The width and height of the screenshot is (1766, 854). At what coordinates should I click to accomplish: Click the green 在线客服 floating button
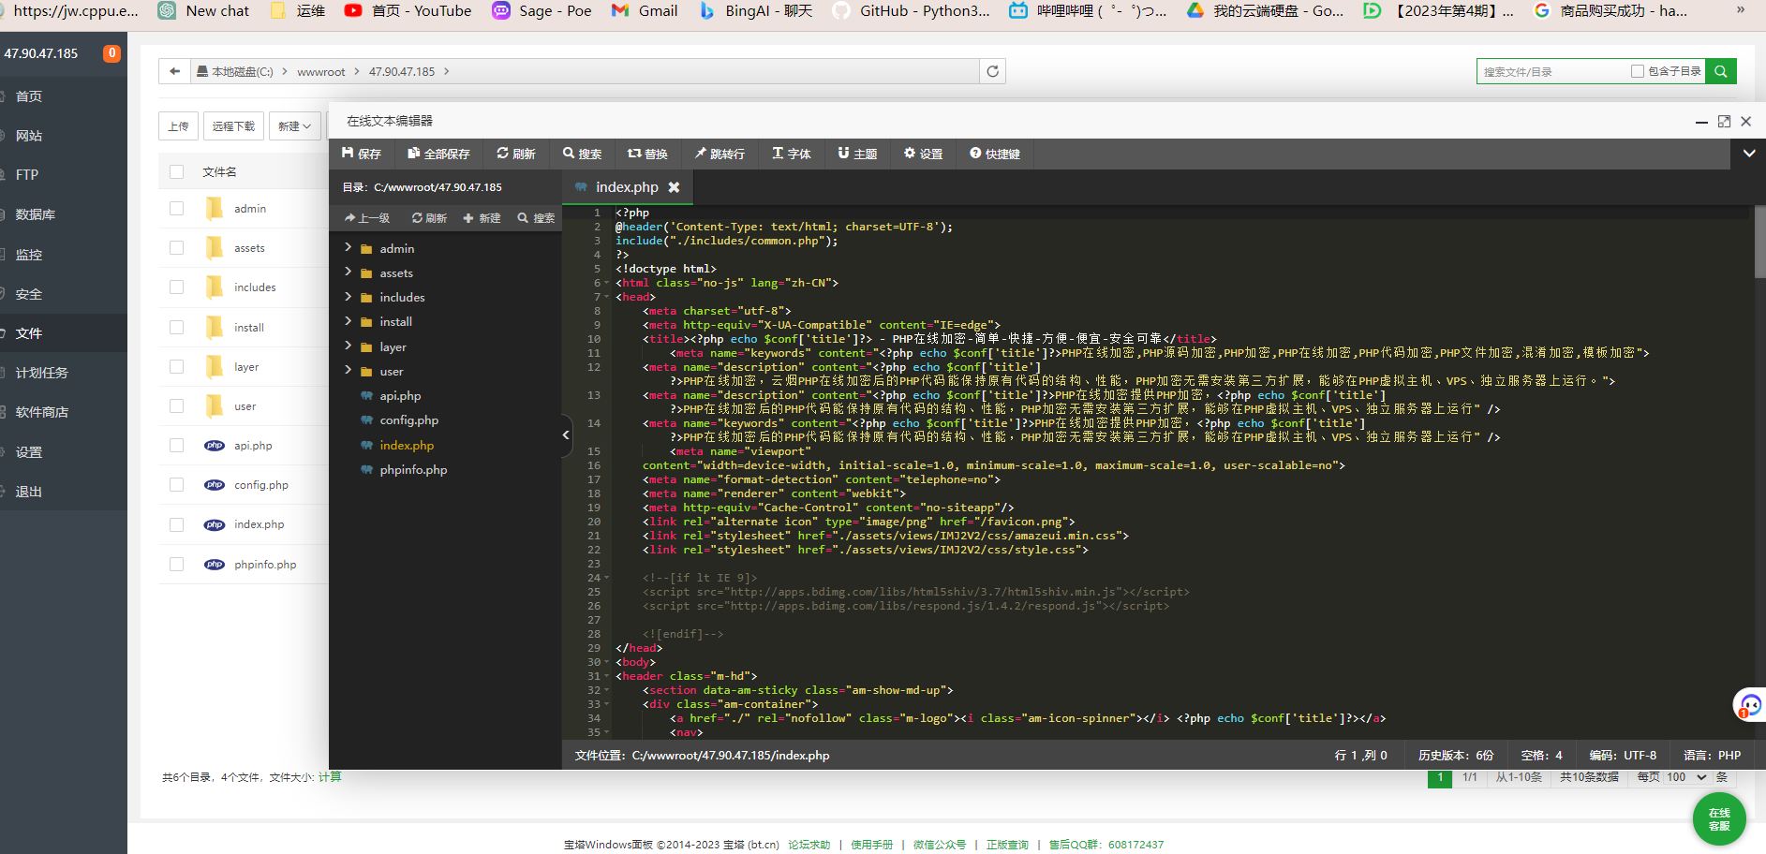1719,819
